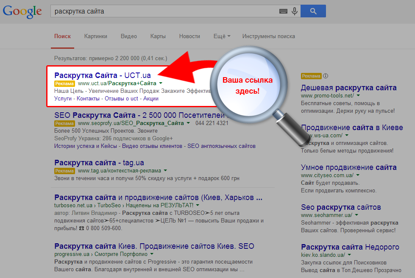
Task: Expand arrow next to www.cityseo.com.ua URL
Action: click(x=358, y=175)
